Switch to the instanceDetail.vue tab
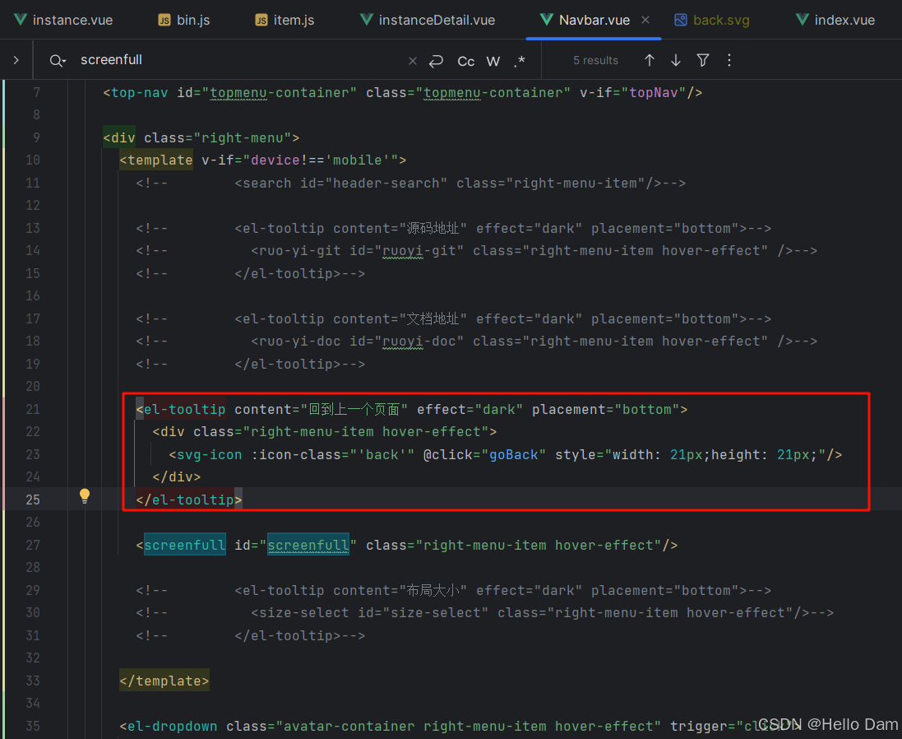The height and width of the screenshot is (739, 902). 428,20
